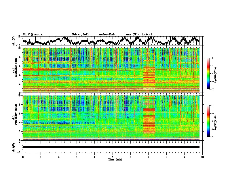Click the "station=KAP" header label

tap(107, 35)
